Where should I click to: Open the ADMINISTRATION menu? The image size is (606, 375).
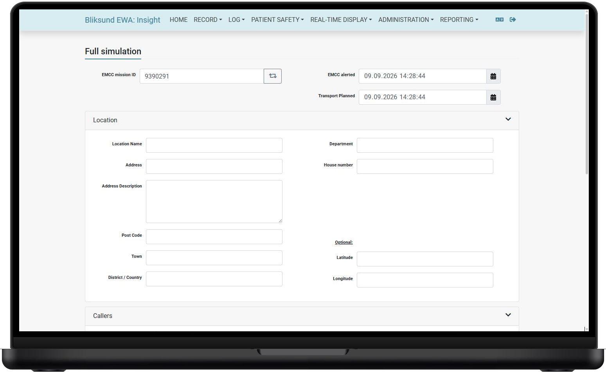coord(406,20)
